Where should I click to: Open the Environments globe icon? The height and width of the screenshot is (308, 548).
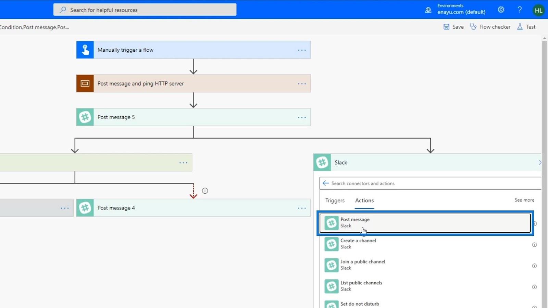point(428,10)
